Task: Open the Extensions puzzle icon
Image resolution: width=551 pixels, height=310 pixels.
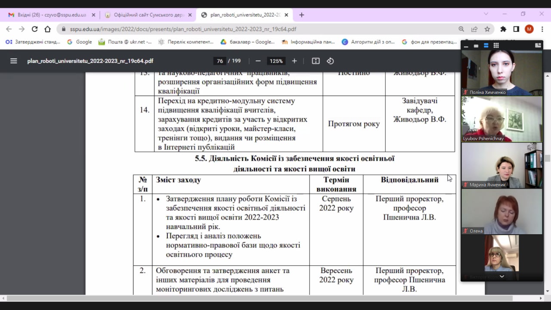Action: point(503,29)
